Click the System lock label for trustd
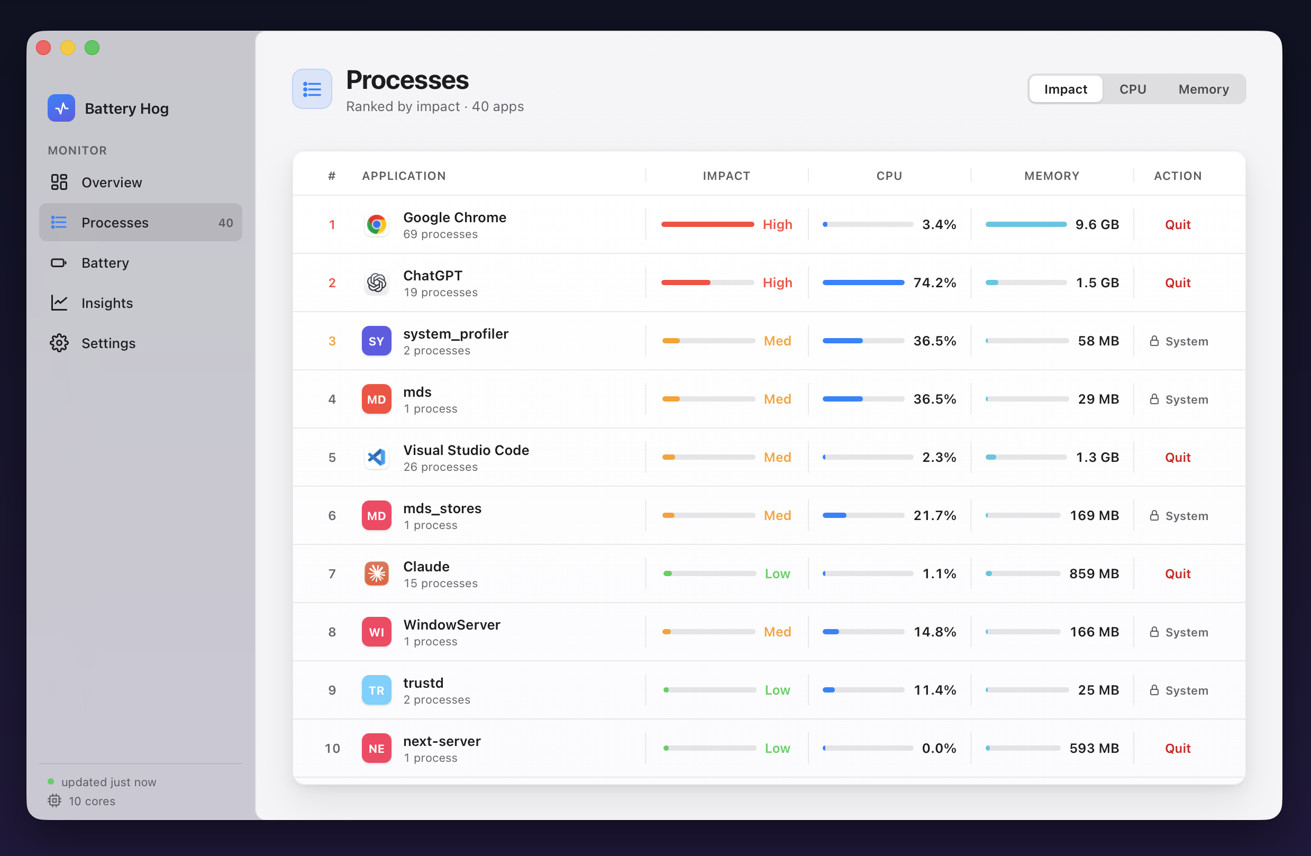Viewport: 1311px width, 856px height. point(1178,690)
